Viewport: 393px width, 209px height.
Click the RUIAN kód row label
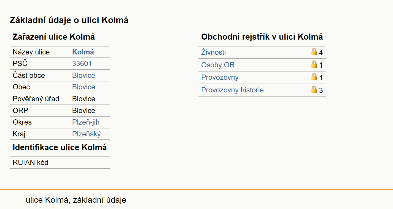click(x=31, y=163)
